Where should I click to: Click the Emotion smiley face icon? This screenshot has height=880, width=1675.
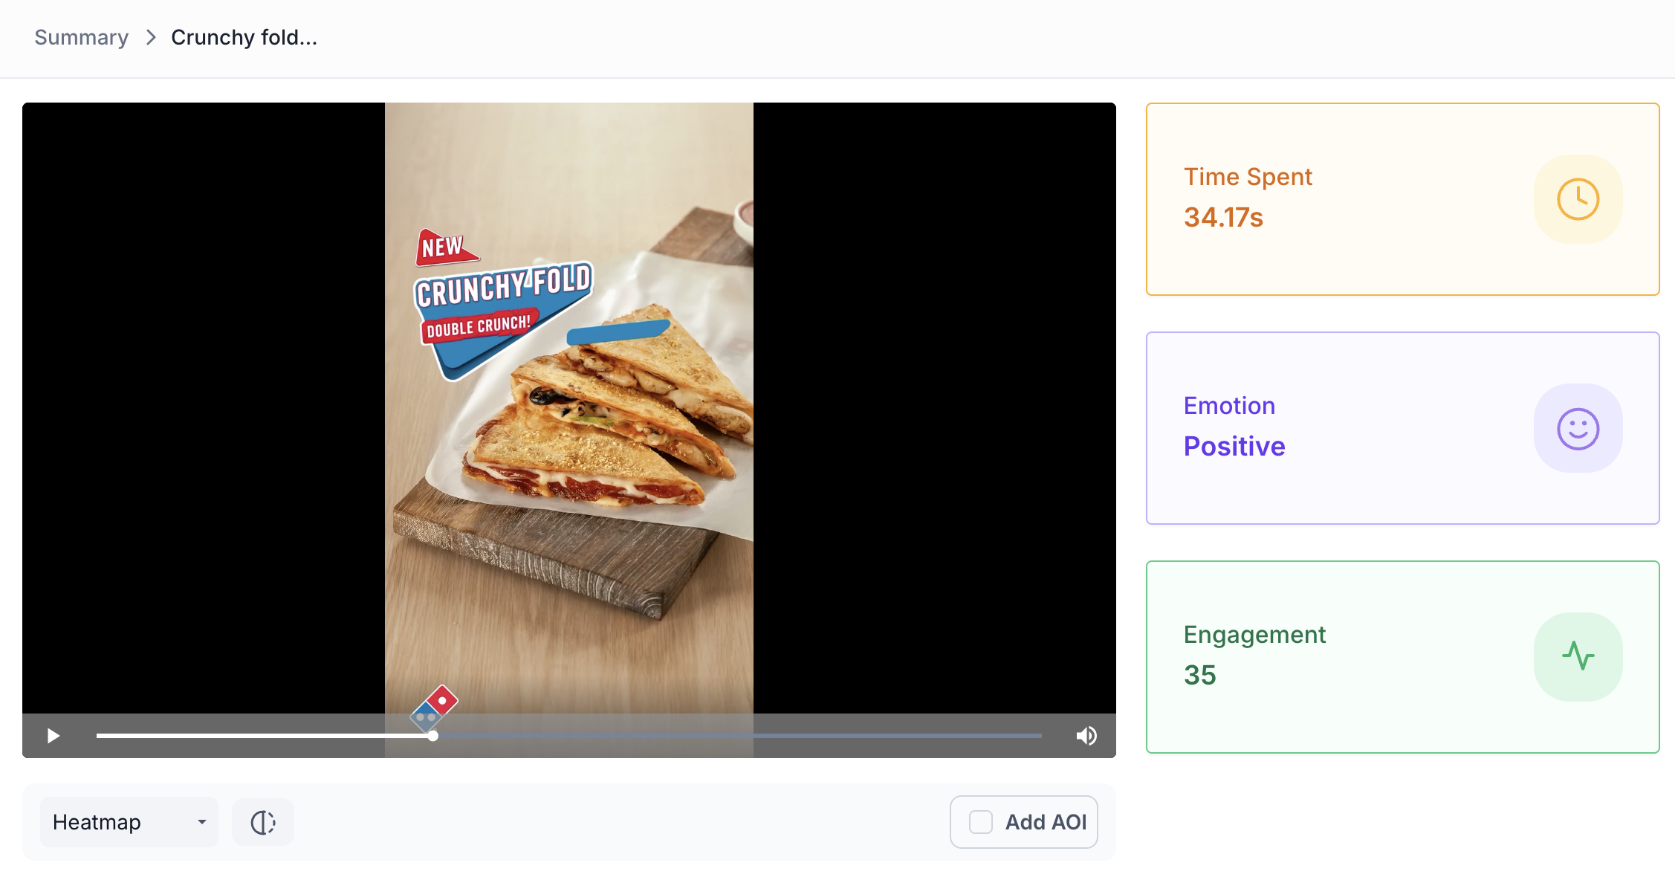[1578, 428]
